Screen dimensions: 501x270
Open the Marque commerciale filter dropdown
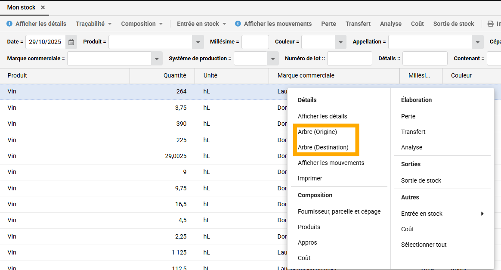tap(157, 59)
